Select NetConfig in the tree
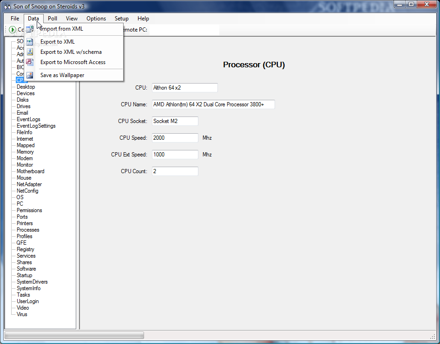Viewport: 440px width, 344px height. coord(27,191)
